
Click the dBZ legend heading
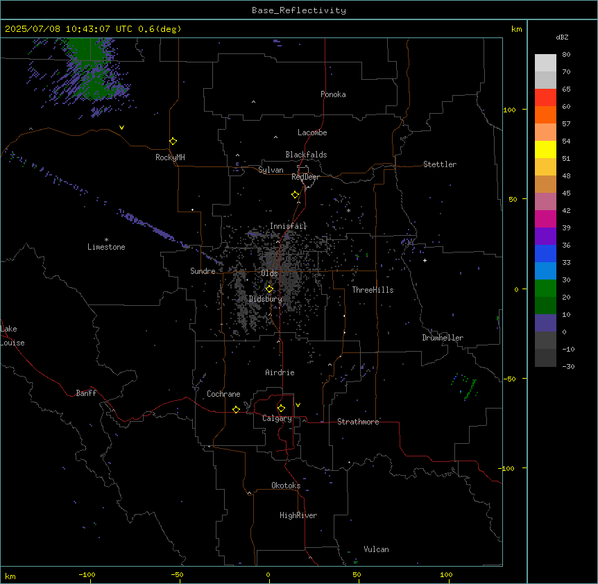(x=562, y=37)
